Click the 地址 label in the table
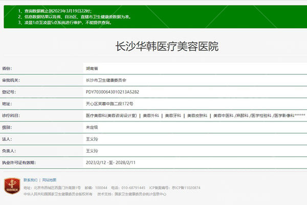The width and height of the screenshot is (307, 205). (x=7, y=104)
